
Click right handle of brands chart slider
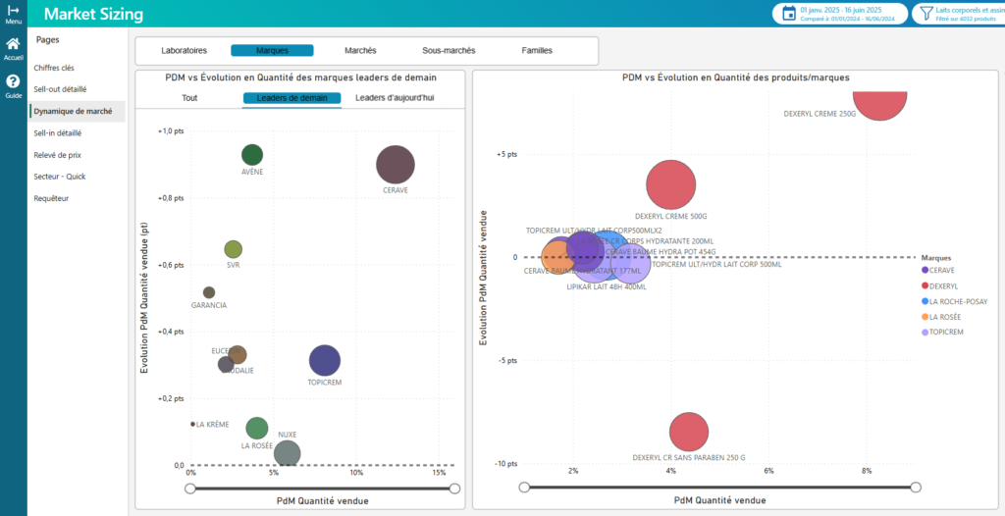click(x=455, y=489)
